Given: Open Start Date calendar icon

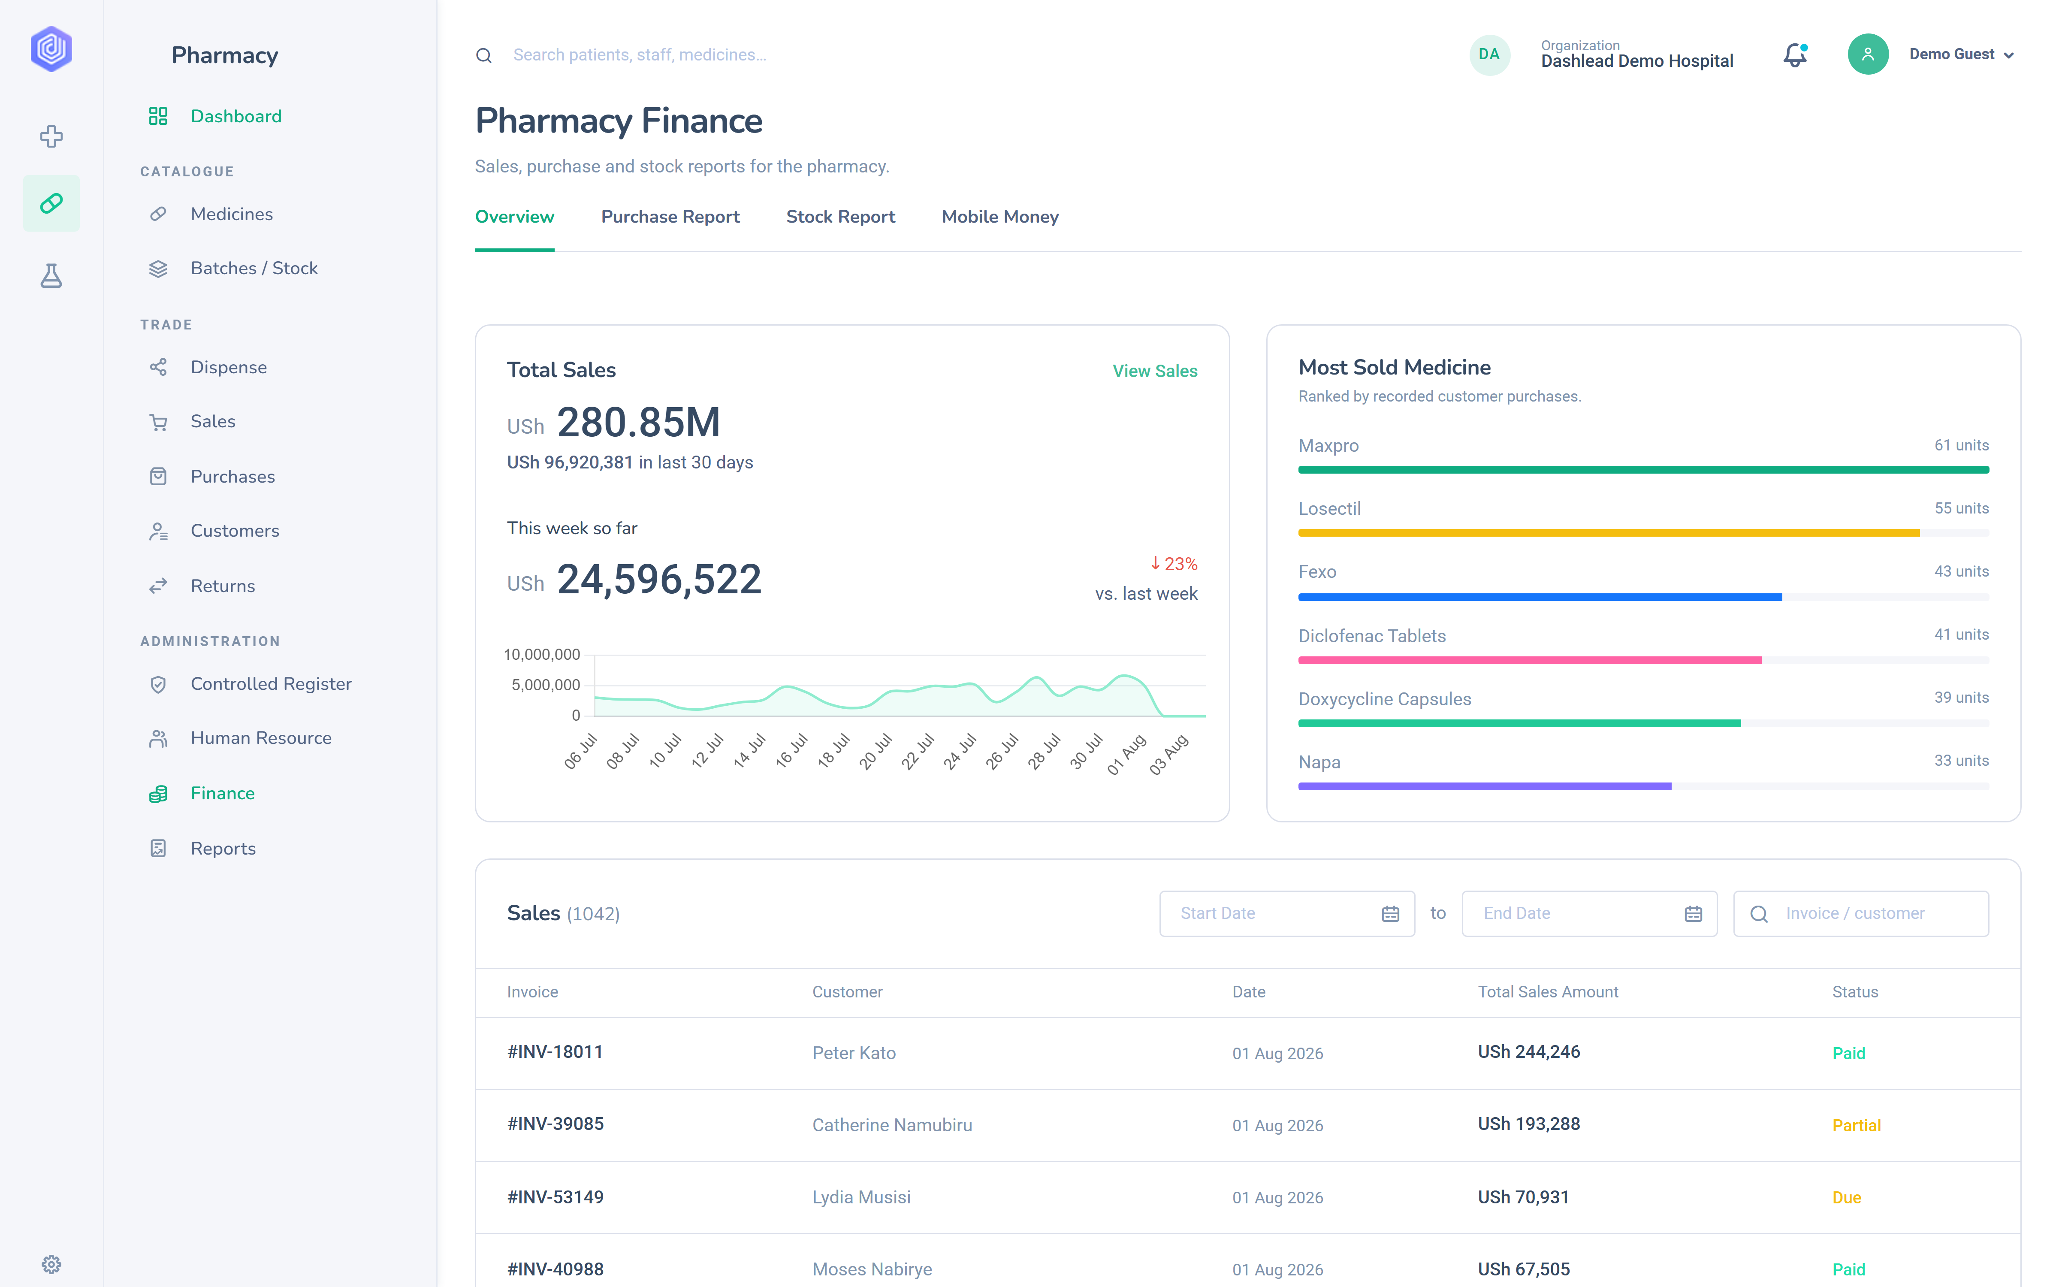Looking at the screenshot, I should click(x=1390, y=913).
